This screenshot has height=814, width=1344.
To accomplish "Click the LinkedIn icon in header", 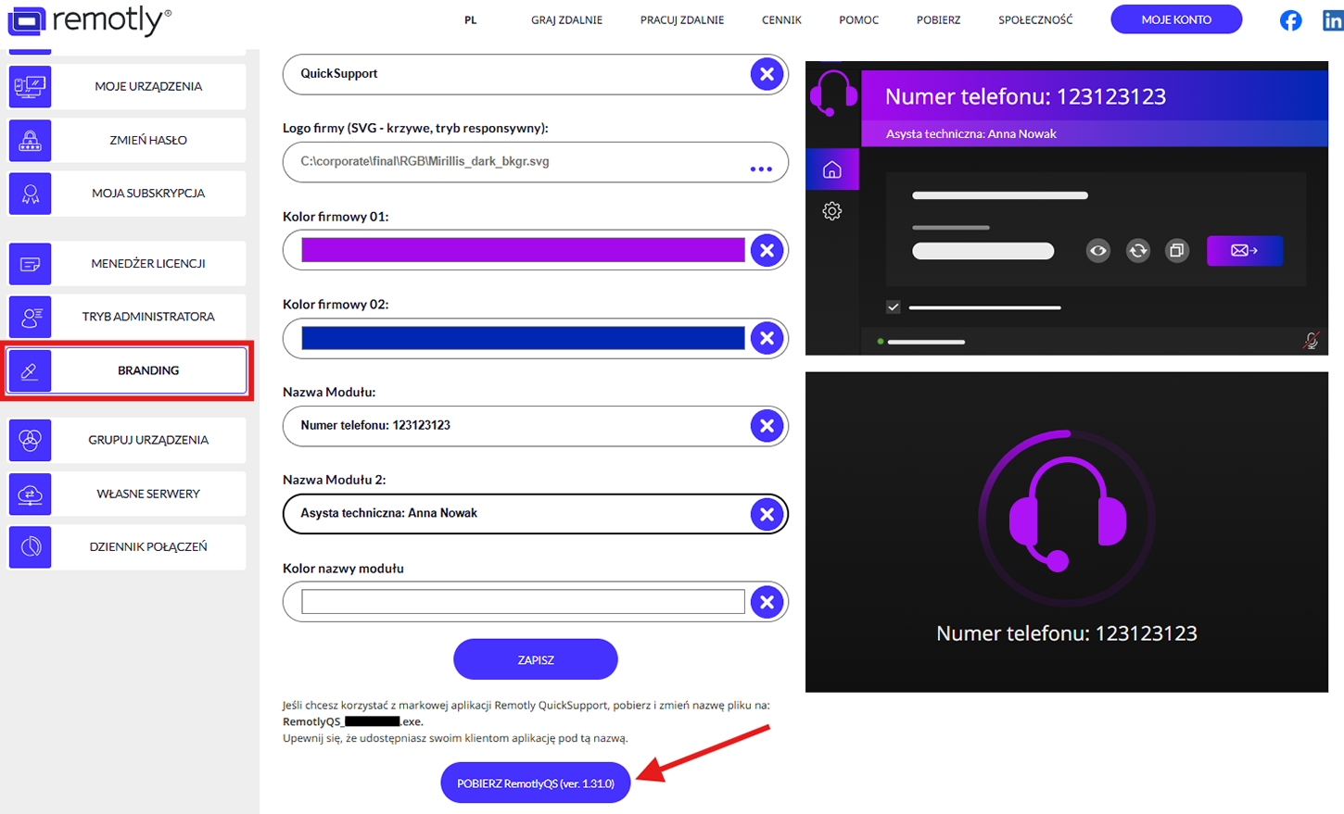I will tap(1332, 20).
